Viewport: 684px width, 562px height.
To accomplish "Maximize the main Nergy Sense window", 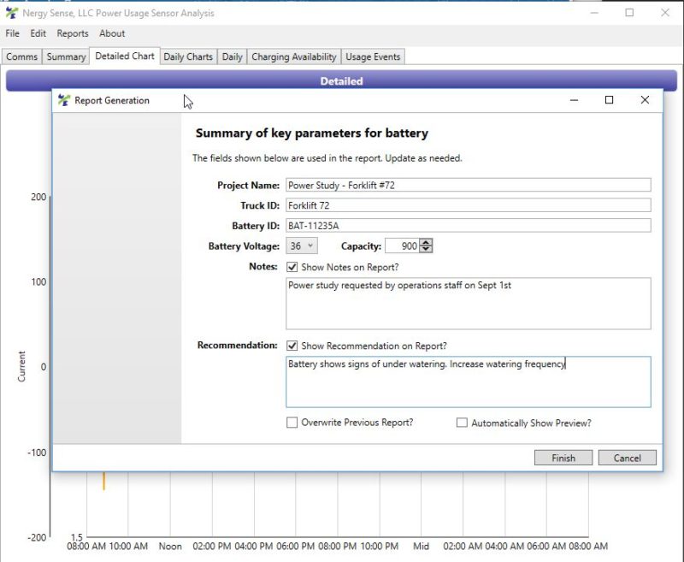I will 629,13.
